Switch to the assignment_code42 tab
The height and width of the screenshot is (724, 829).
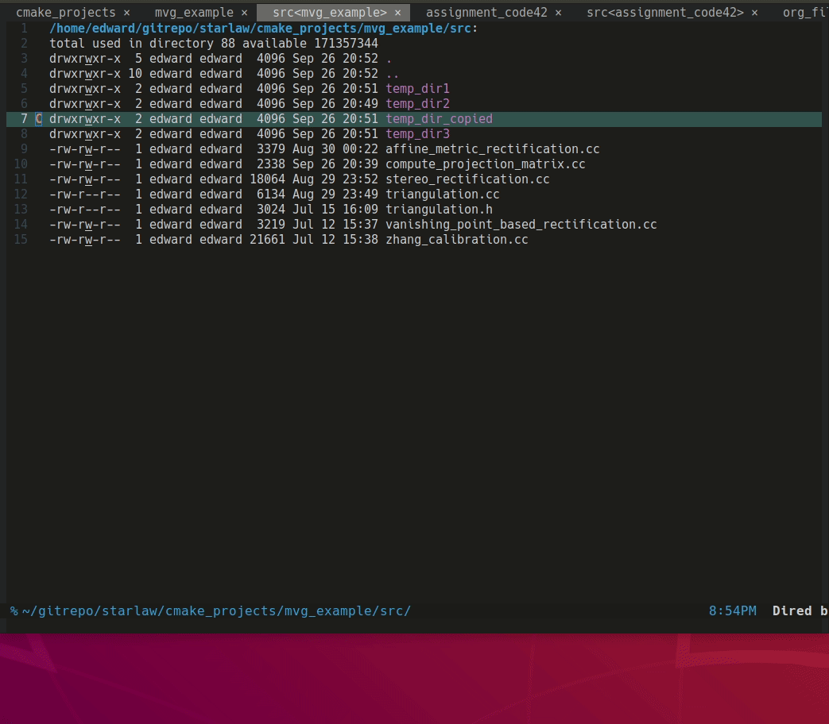point(486,12)
